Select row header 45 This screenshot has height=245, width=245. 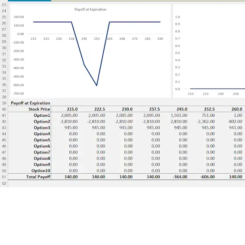click(x=4, y=140)
